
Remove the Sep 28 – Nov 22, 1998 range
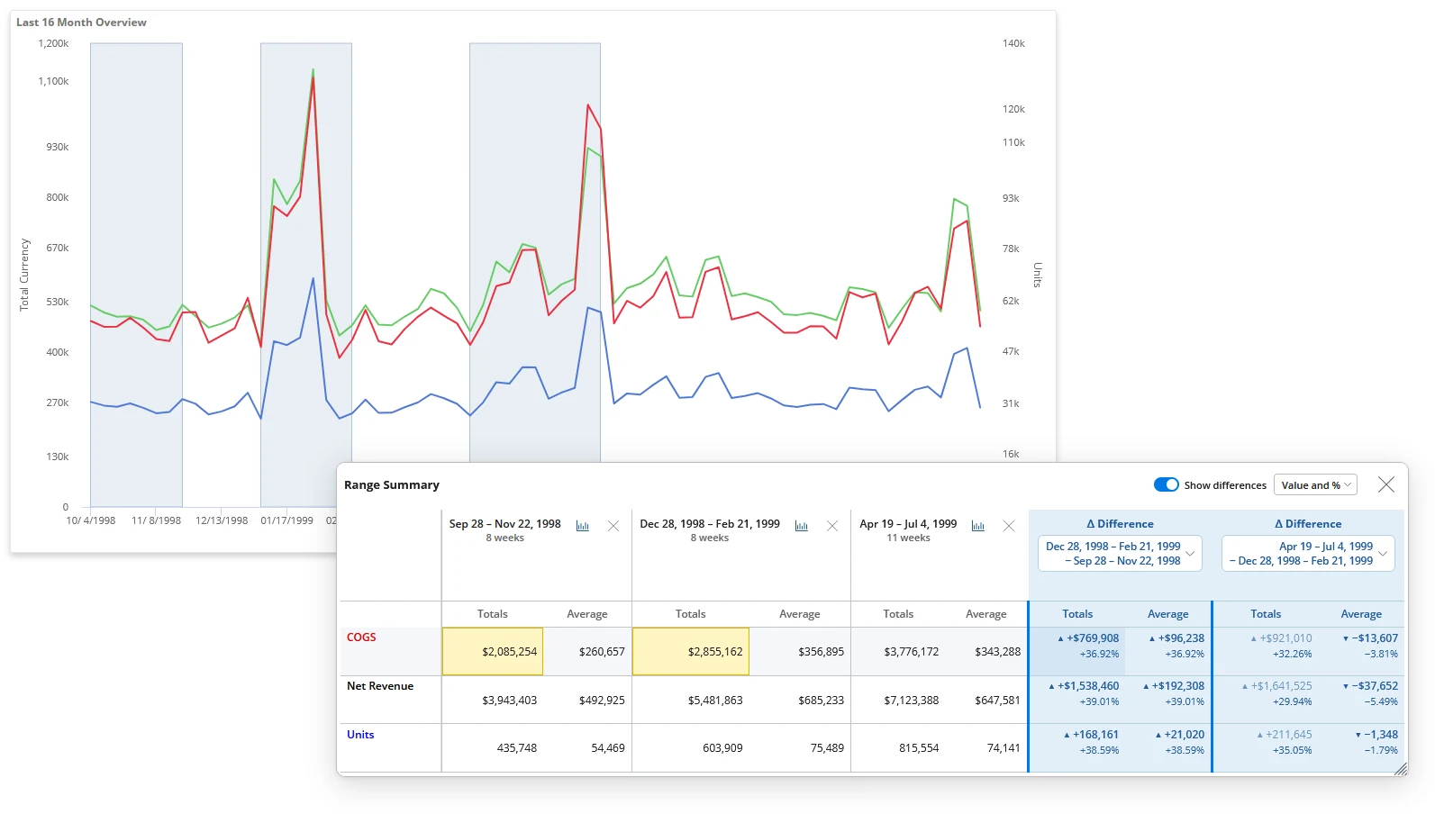click(613, 526)
